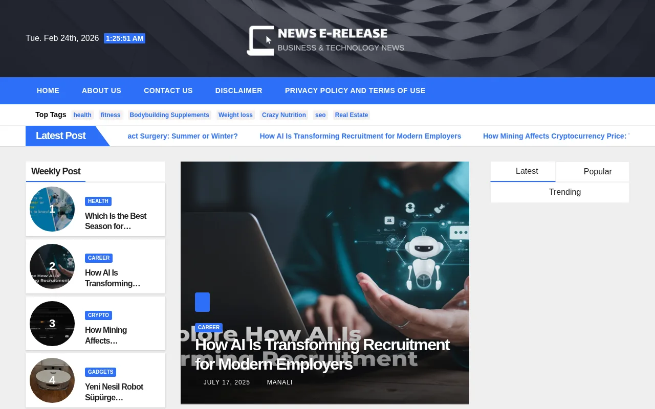Screen dimensions: 655x409
Task: Click the 'Bodybuilding Supplements' tag
Action: point(169,115)
